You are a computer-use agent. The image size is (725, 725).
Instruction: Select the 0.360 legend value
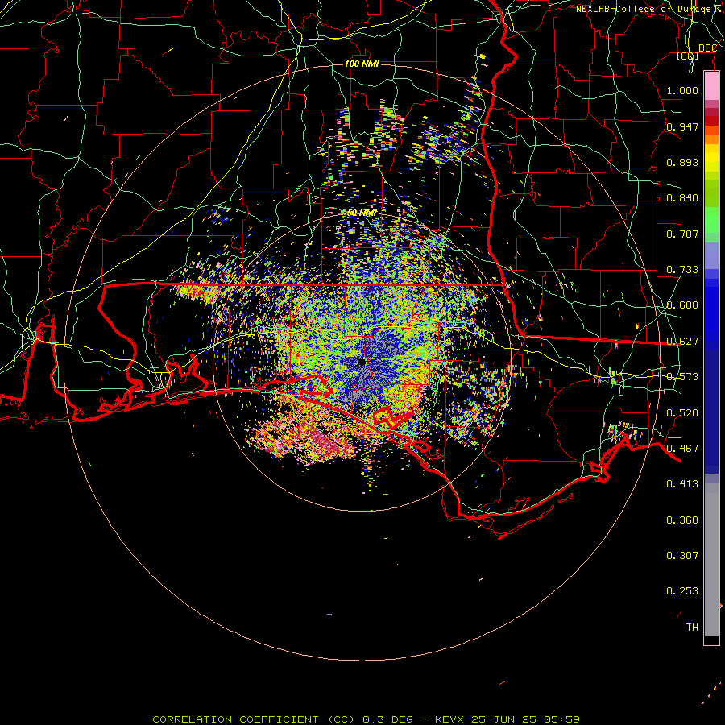pos(682,520)
